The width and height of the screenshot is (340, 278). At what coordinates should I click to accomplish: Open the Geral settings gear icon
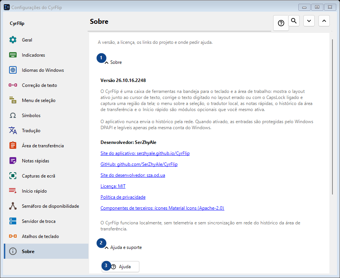click(x=13, y=40)
